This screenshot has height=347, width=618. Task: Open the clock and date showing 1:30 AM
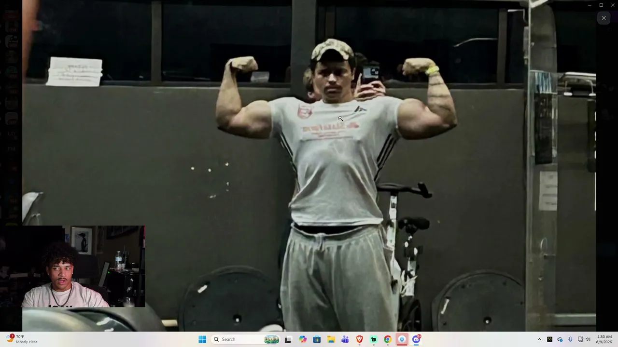(604, 339)
